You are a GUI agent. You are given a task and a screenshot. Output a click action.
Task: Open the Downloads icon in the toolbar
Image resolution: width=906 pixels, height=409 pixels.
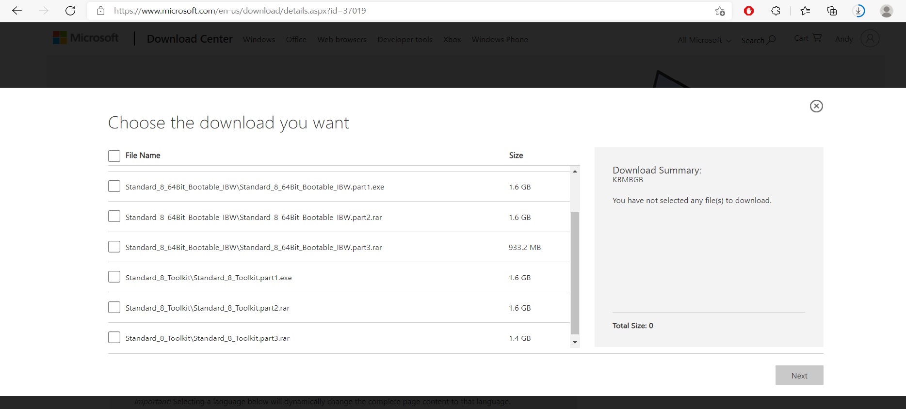(859, 11)
